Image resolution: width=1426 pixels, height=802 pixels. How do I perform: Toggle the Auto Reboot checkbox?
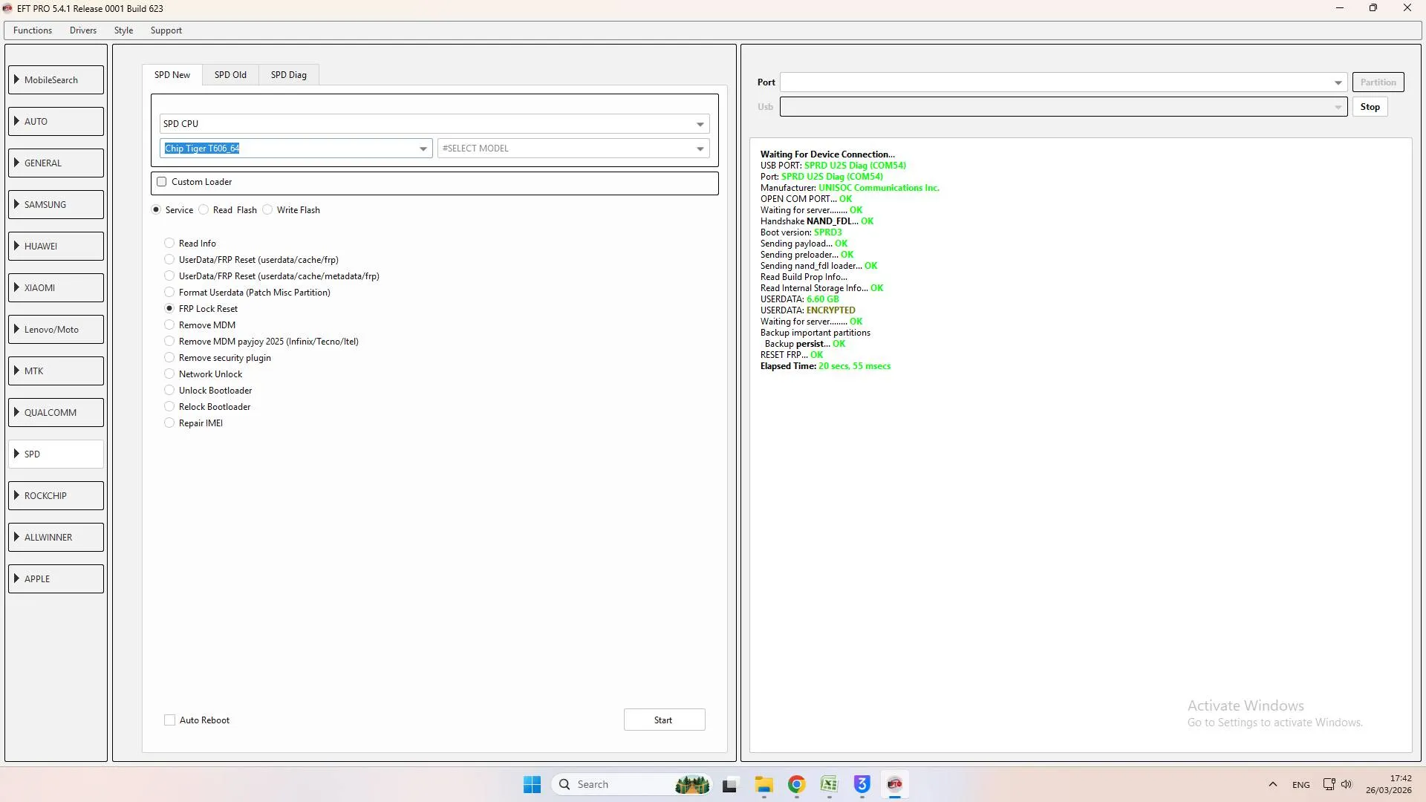coord(170,720)
